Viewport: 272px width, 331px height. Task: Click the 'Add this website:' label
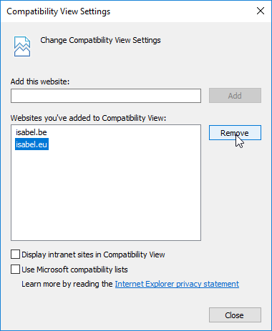40,81
